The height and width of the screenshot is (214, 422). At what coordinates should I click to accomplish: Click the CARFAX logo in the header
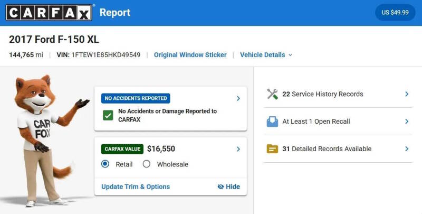point(49,12)
